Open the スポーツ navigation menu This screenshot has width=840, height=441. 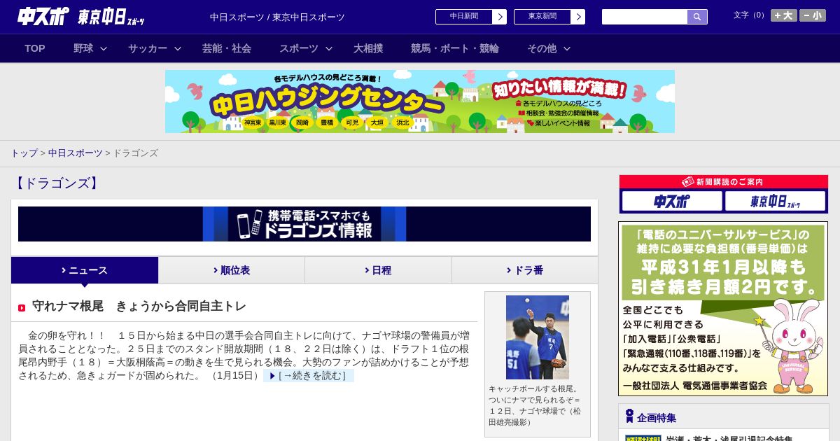click(299, 48)
